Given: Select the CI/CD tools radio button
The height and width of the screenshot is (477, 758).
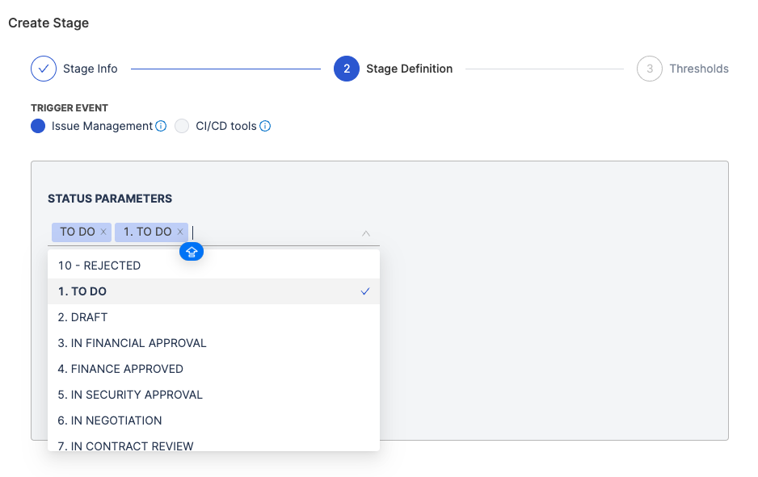Looking at the screenshot, I should (x=182, y=126).
